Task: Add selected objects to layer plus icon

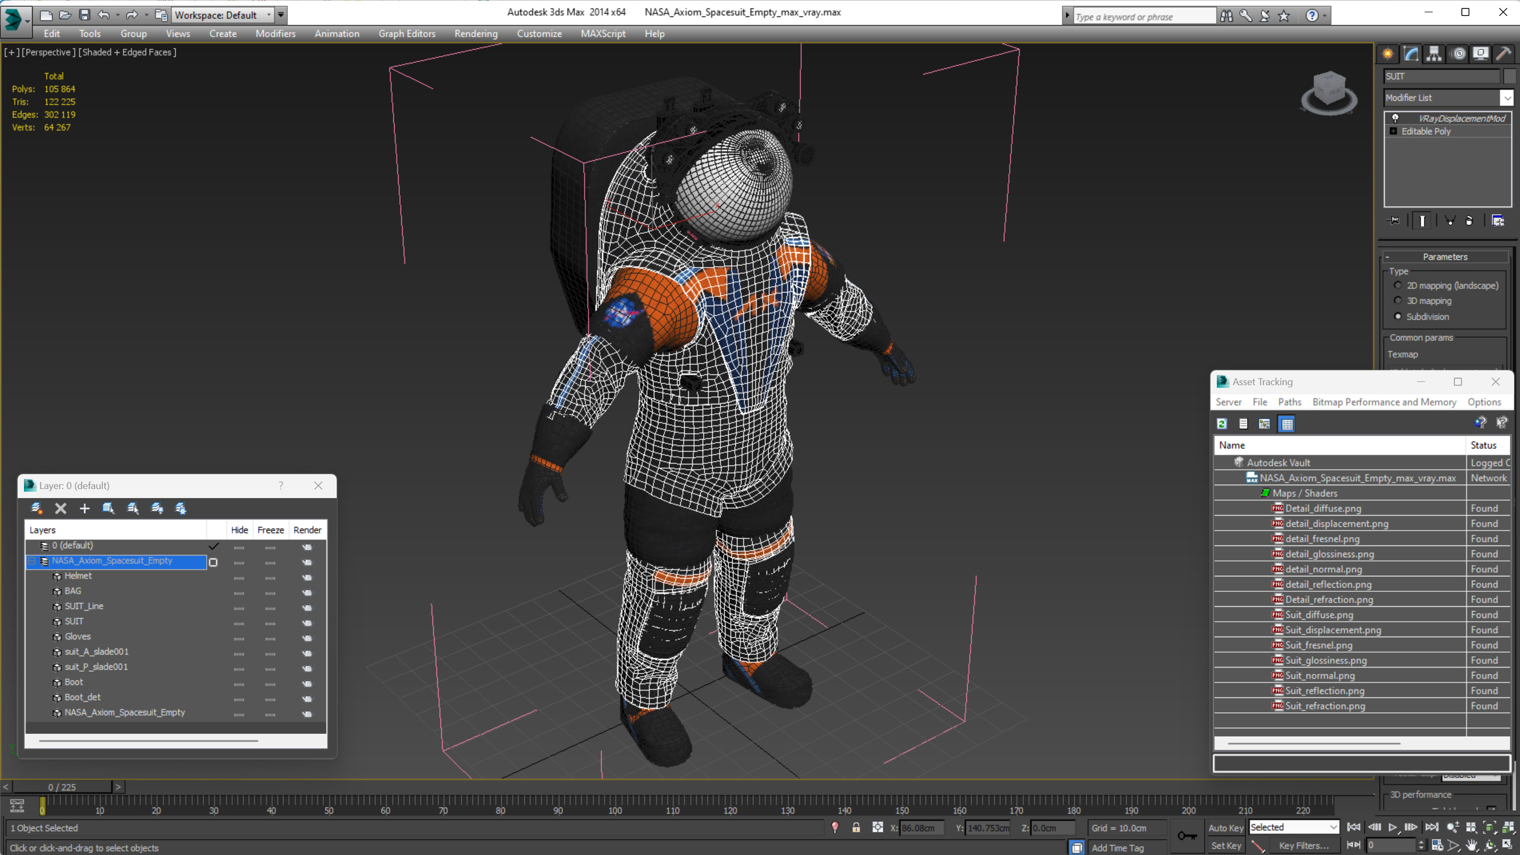Action: pyautogui.click(x=84, y=508)
